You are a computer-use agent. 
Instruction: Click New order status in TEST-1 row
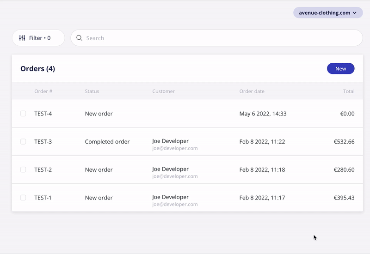[x=99, y=198]
